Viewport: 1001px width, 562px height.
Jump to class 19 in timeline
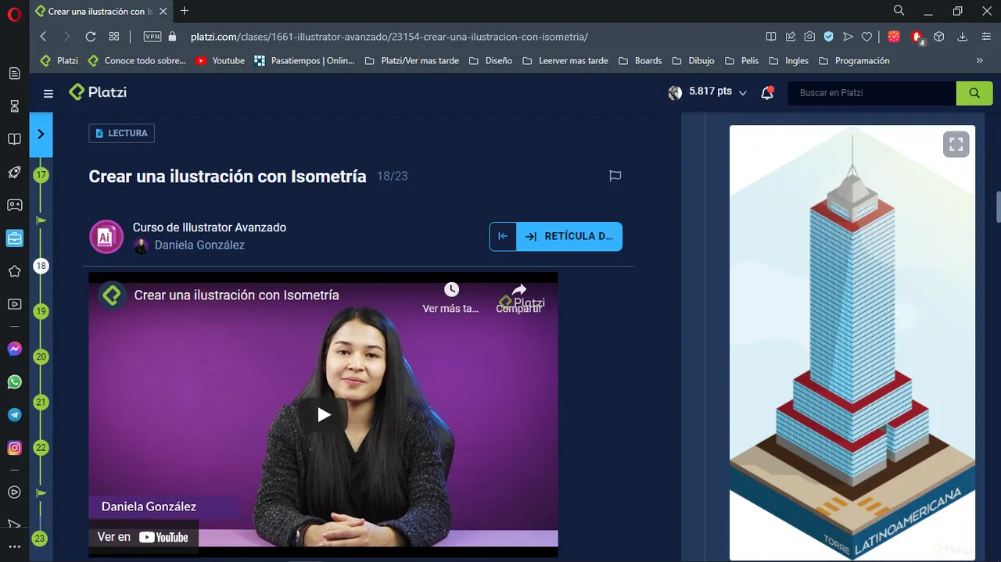[41, 311]
